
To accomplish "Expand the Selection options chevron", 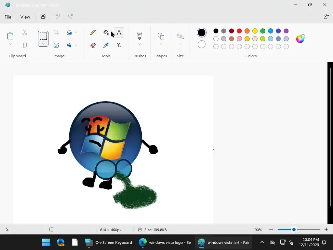I will tap(43, 44).
